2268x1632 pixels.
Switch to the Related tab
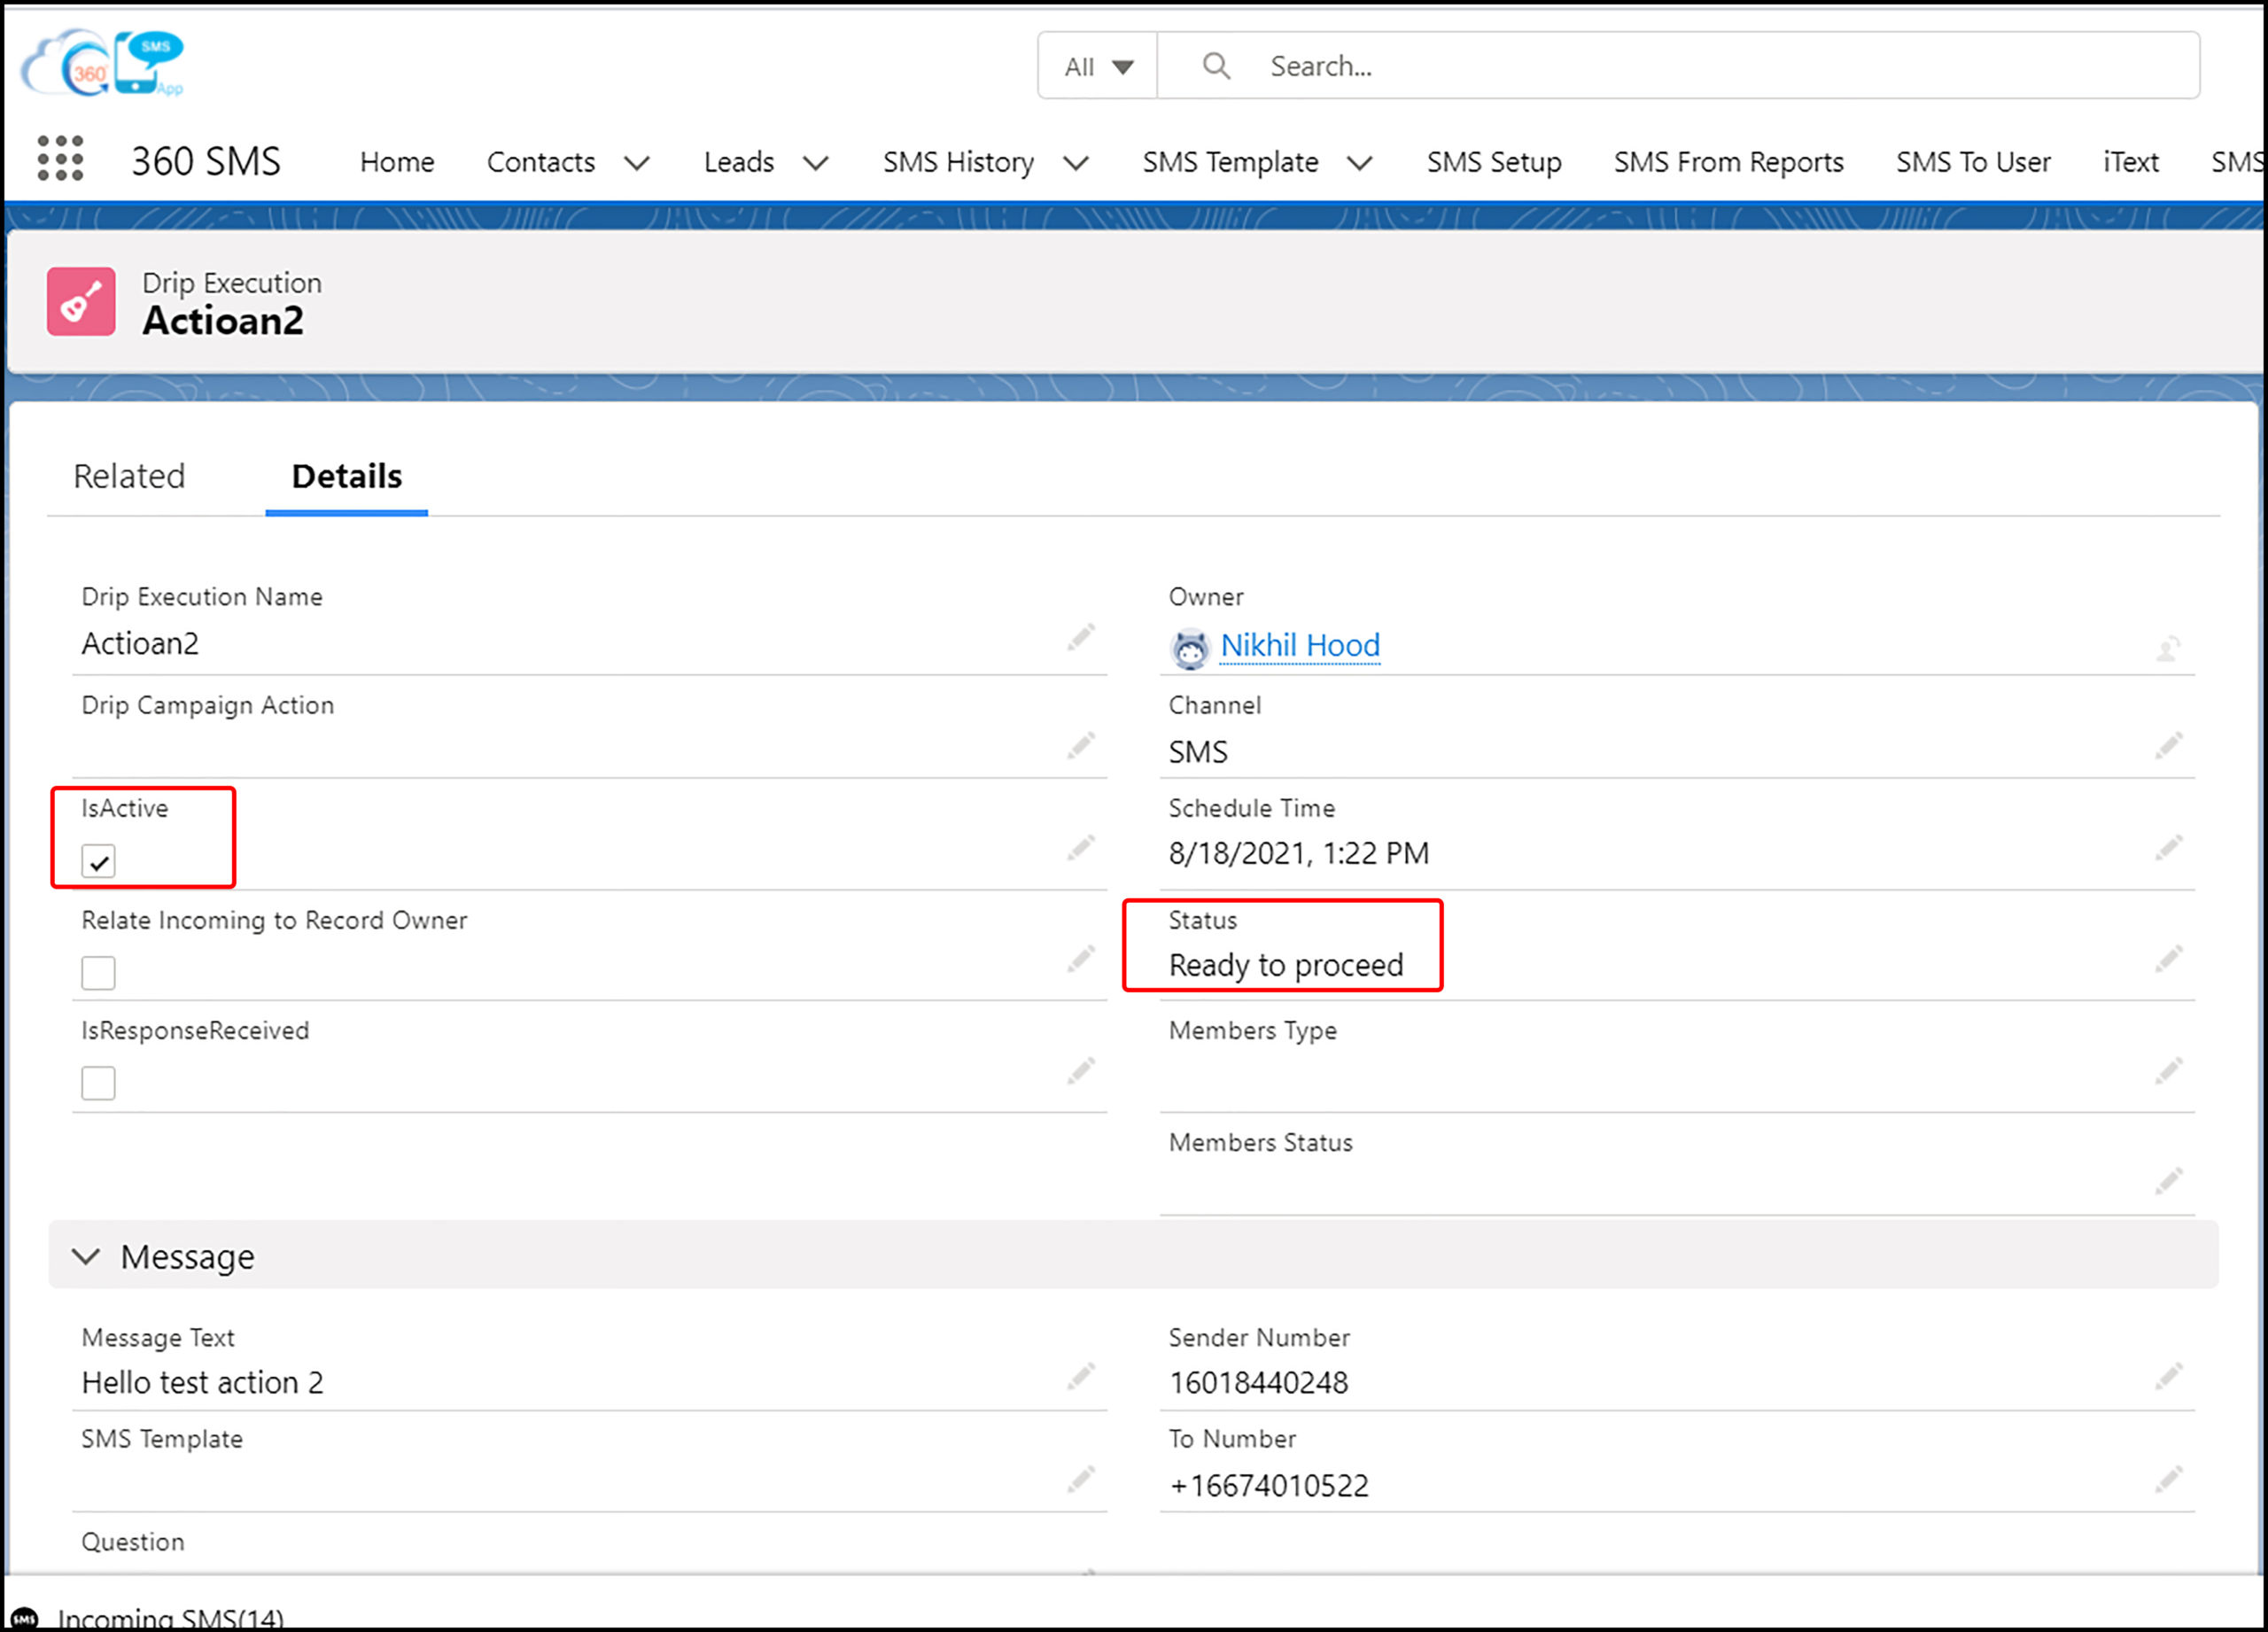click(x=129, y=476)
